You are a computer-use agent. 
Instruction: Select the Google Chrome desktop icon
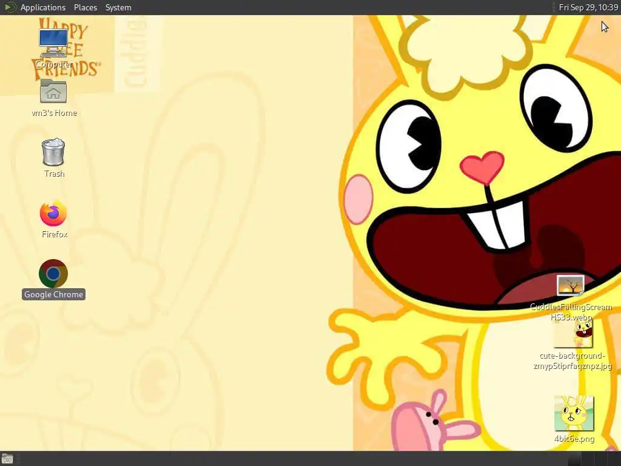tap(53, 274)
